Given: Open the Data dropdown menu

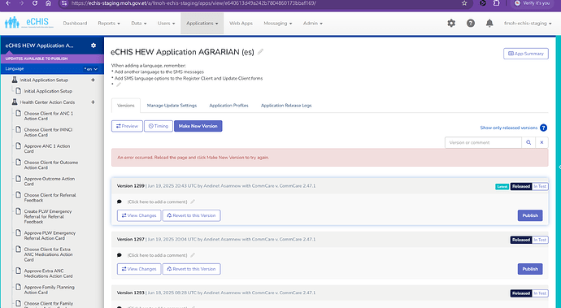Looking at the screenshot, I should point(139,24).
